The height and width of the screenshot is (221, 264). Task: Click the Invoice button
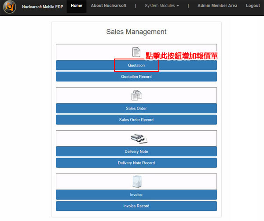click(x=136, y=195)
